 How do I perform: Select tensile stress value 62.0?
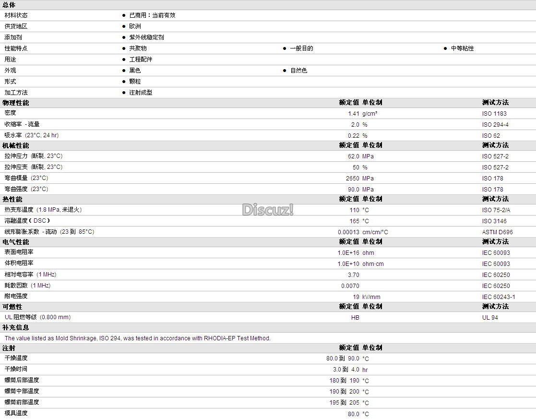tap(354, 156)
